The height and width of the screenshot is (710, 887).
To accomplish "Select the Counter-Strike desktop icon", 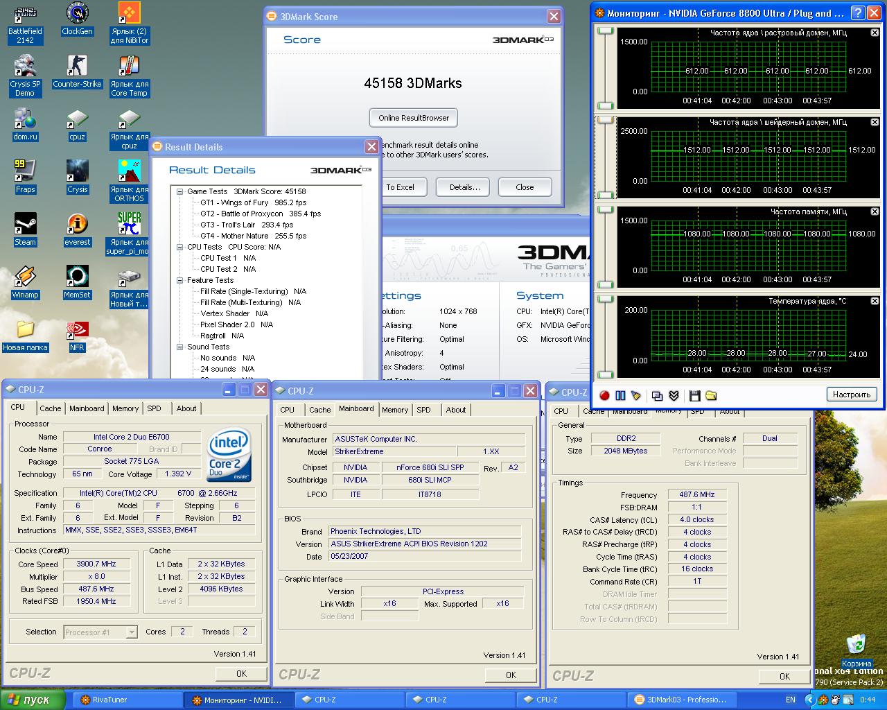I will click(x=77, y=72).
